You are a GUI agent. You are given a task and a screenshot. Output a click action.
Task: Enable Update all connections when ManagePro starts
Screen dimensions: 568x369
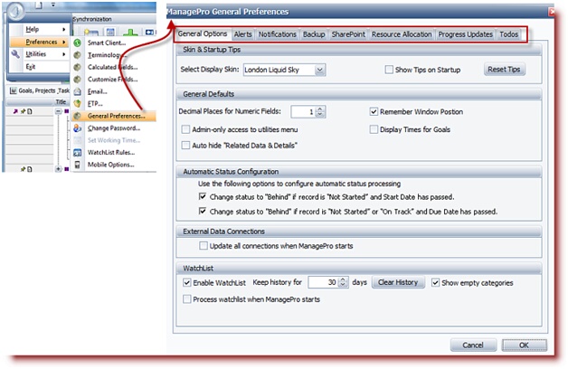click(204, 246)
